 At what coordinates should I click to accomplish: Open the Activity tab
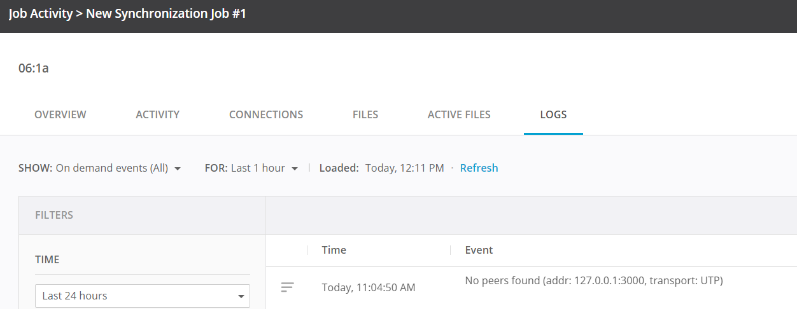[x=157, y=114]
